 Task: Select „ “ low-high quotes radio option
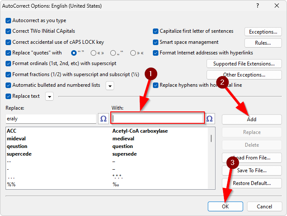(x=113, y=53)
